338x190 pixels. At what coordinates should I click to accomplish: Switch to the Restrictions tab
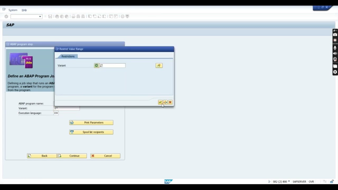tap(68, 56)
